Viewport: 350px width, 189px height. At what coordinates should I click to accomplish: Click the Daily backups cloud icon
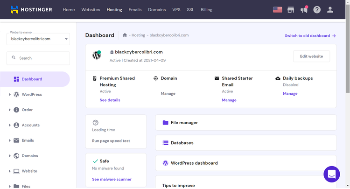click(x=278, y=78)
